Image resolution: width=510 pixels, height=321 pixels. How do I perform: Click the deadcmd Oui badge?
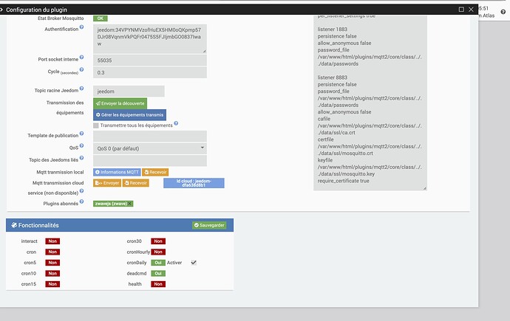click(x=158, y=273)
